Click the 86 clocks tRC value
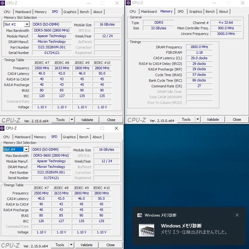Image resolution: width=249 pixels, height=249 pixels. pyautogui.click(x=199, y=80)
